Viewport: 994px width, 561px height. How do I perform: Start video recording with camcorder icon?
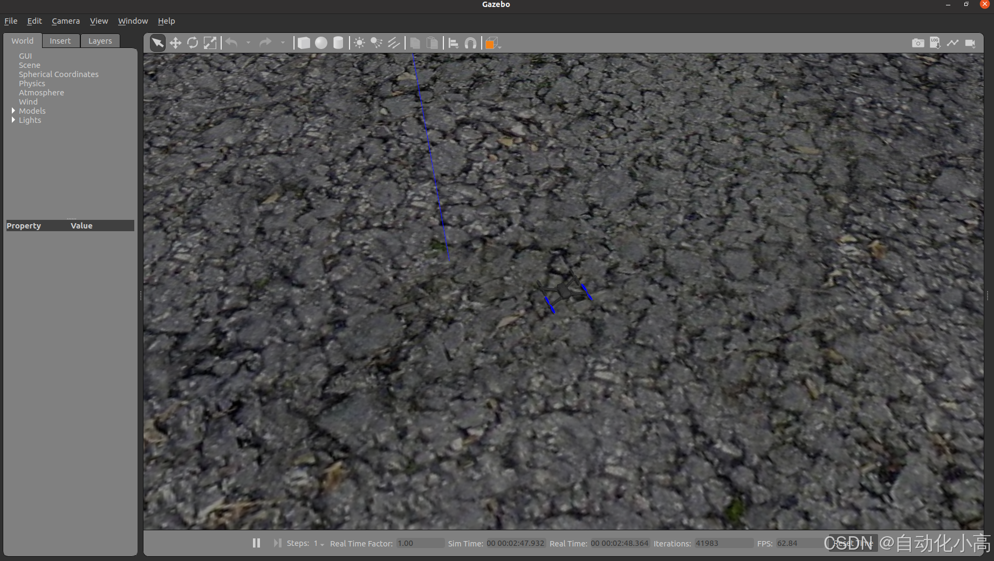tap(970, 43)
